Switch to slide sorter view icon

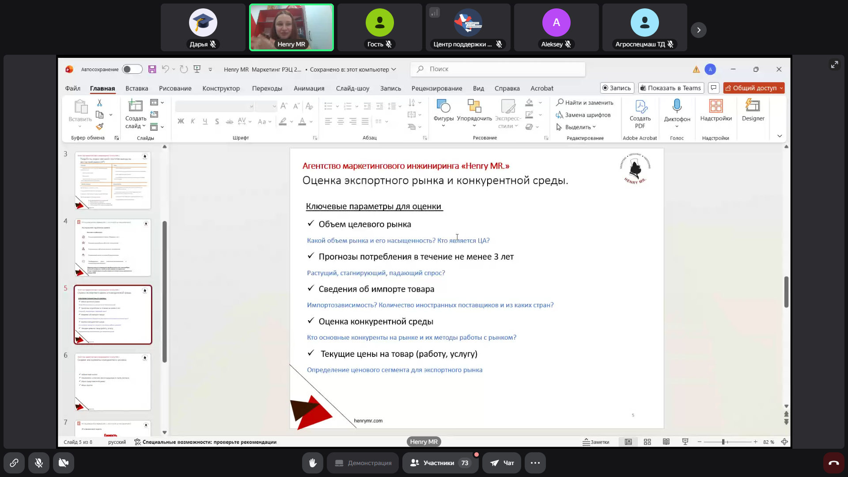tap(647, 442)
